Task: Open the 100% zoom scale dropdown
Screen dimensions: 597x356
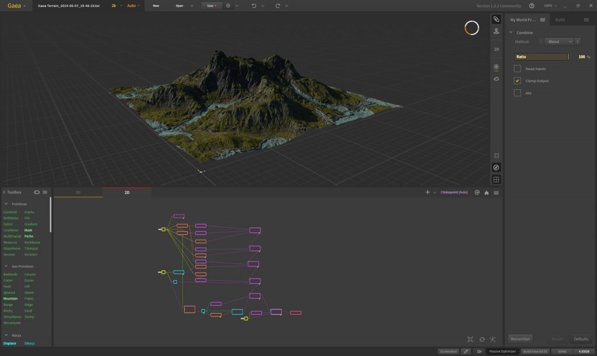Action: click(x=550, y=6)
